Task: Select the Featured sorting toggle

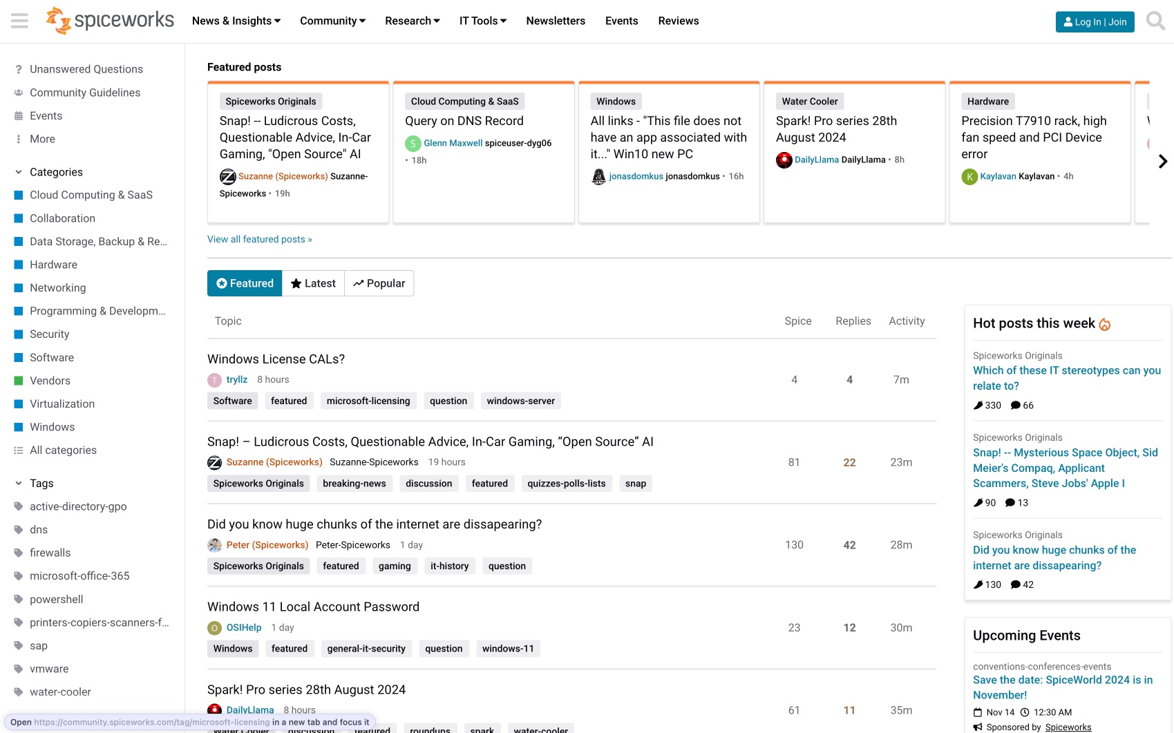Action: 244,283
